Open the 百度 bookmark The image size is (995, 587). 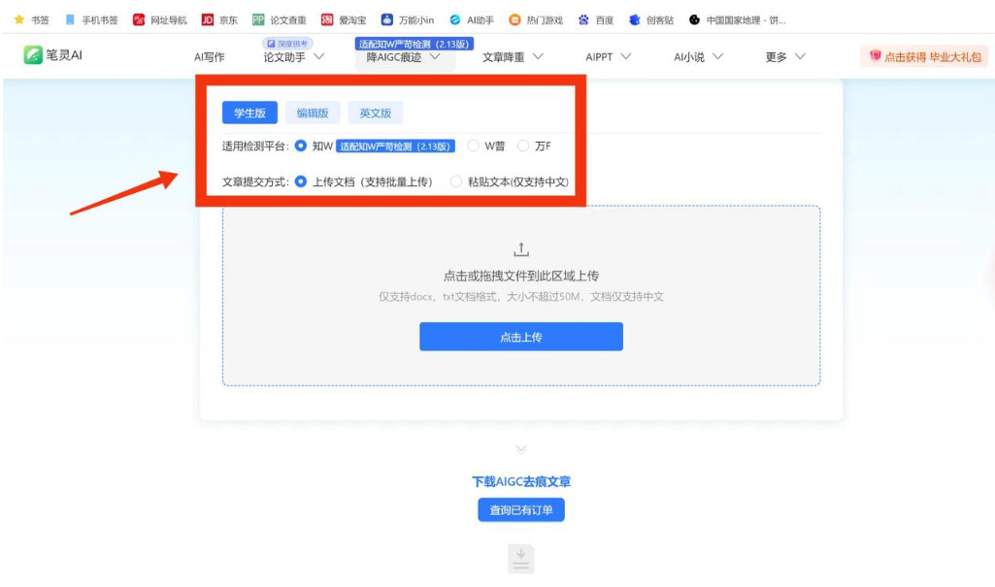pos(596,19)
